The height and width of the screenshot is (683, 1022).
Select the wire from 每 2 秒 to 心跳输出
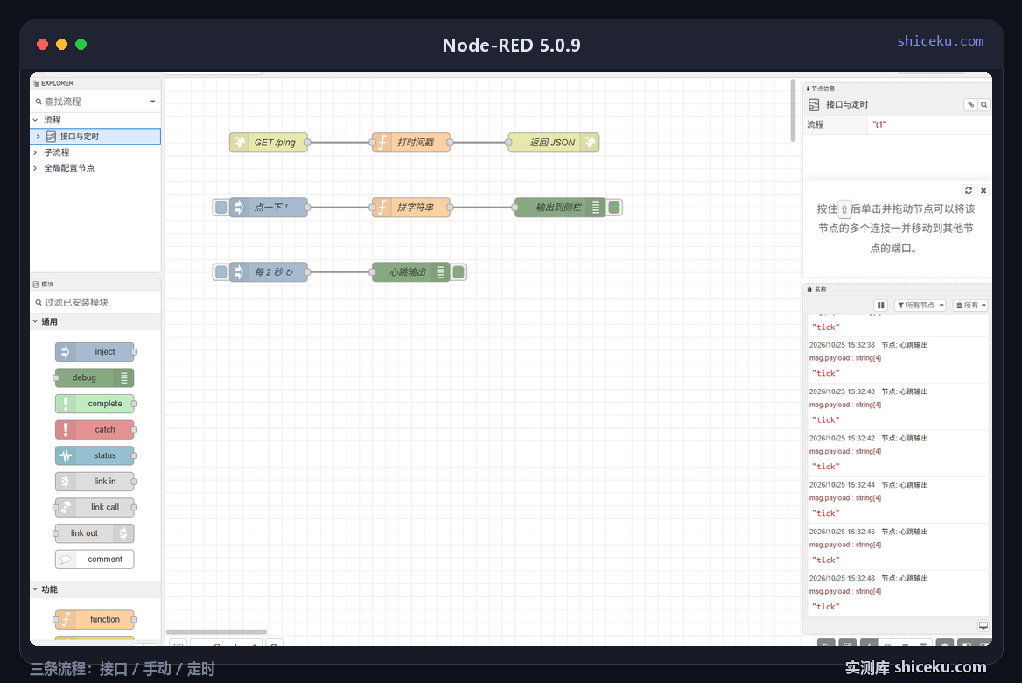tap(339, 272)
